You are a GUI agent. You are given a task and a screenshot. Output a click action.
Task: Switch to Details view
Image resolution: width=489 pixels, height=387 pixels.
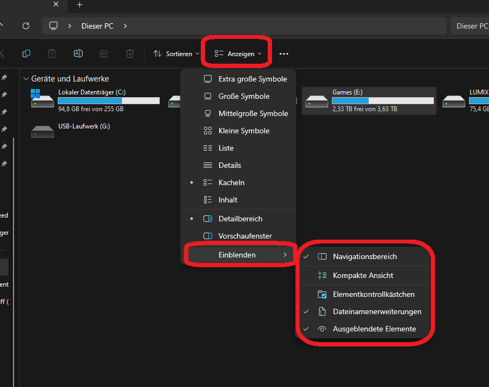pos(238,165)
